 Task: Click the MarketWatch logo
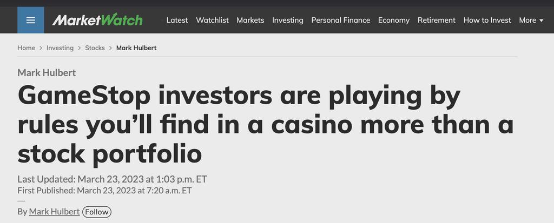pos(97,20)
